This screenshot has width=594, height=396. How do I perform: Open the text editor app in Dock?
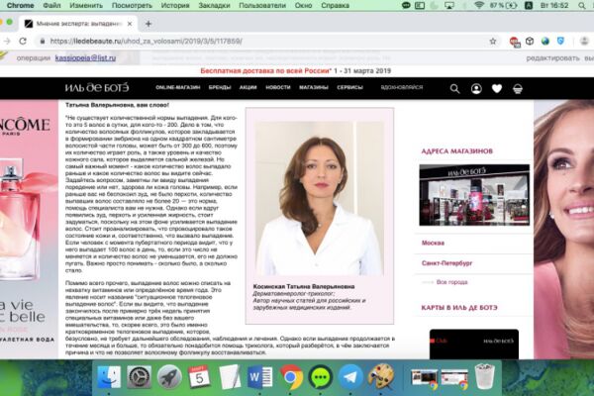coord(230,377)
